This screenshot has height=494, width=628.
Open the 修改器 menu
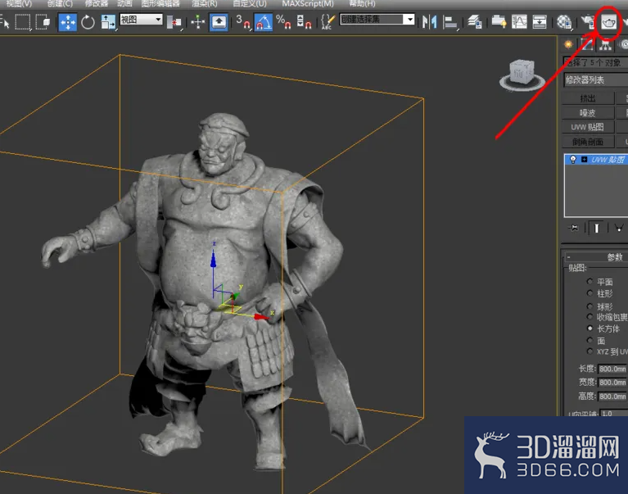(x=97, y=3)
